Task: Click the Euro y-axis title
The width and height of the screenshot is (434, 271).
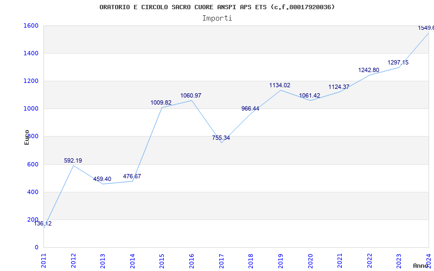Action: [x=27, y=138]
